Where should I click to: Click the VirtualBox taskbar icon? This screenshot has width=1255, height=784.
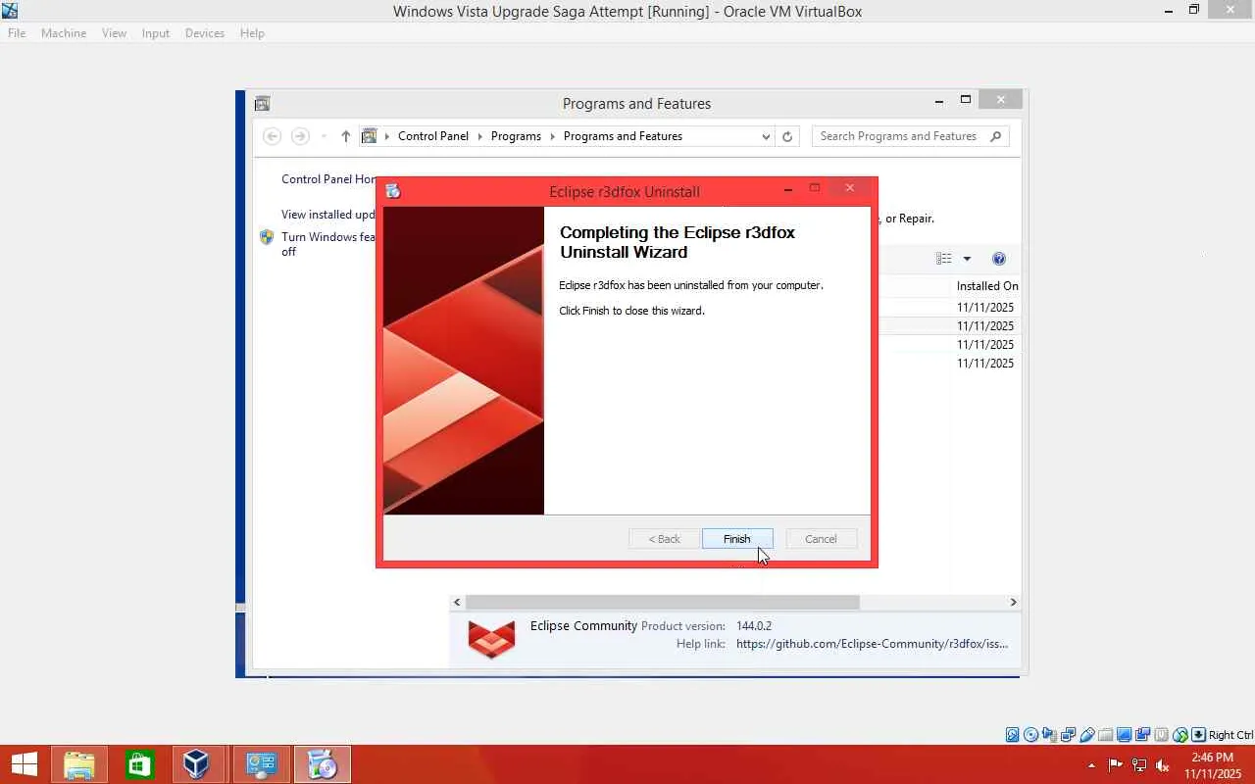197,764
